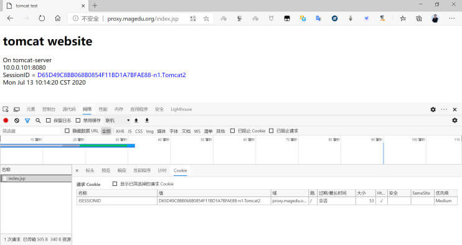This screenshot has width=462, height=245.
Task: Click the download extension icon in the toolbar
Action: 351,19
